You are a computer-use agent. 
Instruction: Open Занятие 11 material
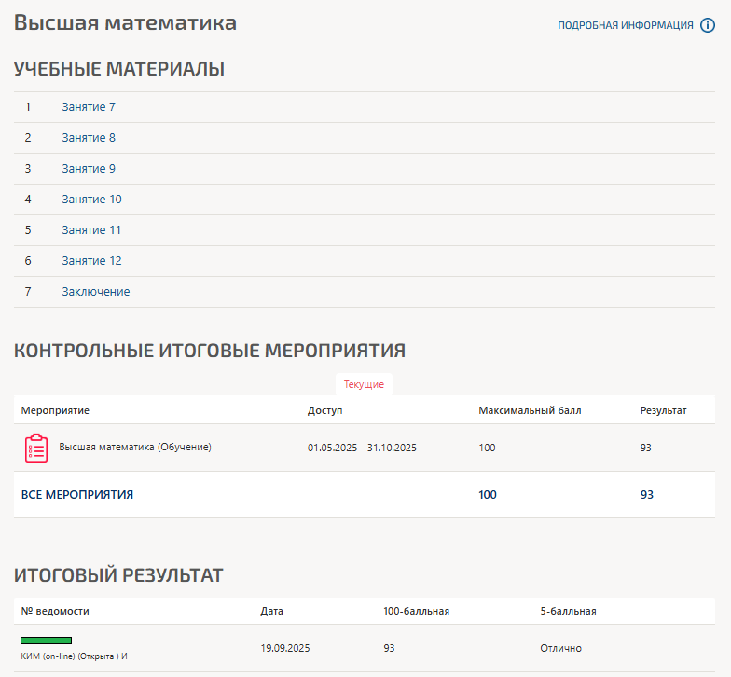(91, 230)
